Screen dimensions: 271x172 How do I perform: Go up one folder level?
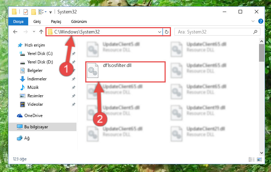(x=41, y=32)
